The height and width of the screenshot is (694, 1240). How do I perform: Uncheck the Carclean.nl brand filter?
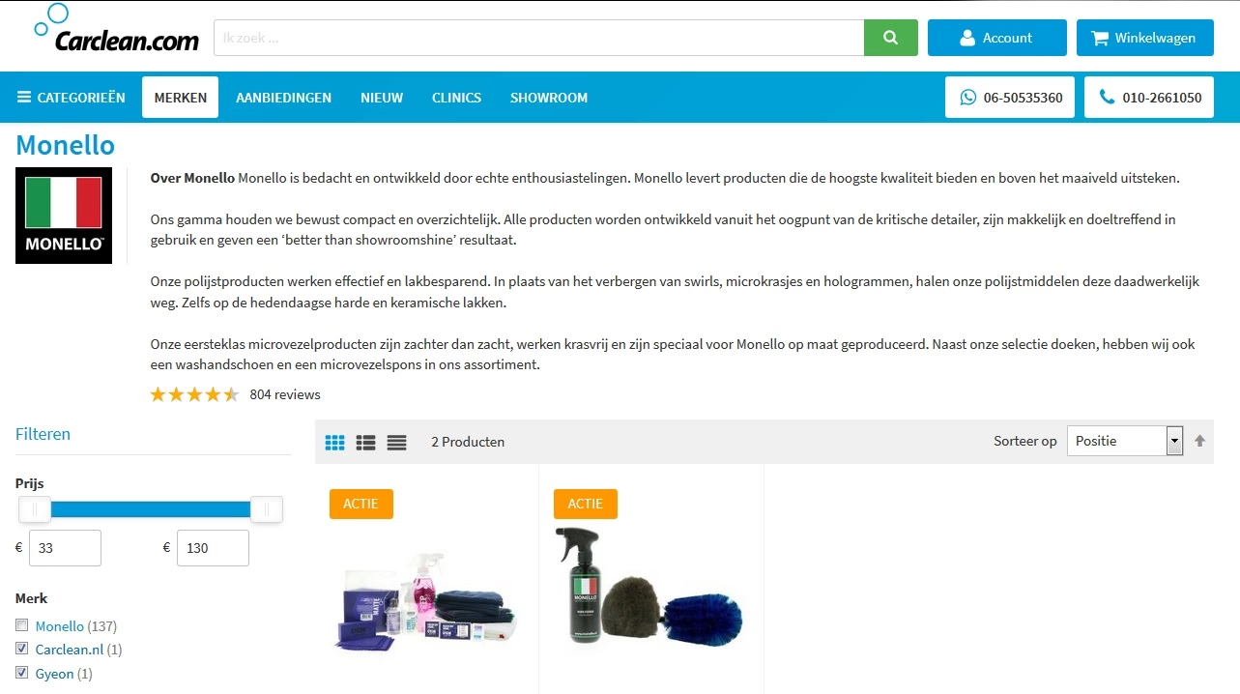click(x=21, y=649)
